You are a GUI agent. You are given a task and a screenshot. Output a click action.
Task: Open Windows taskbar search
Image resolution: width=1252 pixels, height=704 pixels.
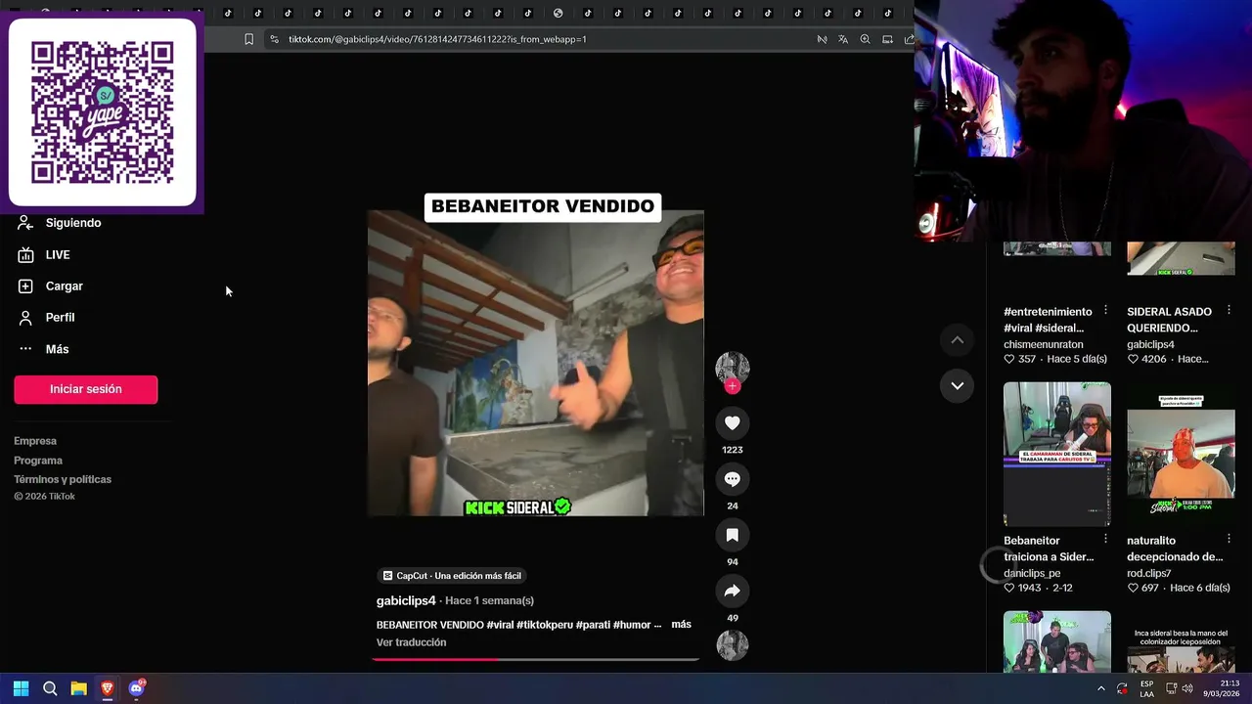[x=50, y=688]
